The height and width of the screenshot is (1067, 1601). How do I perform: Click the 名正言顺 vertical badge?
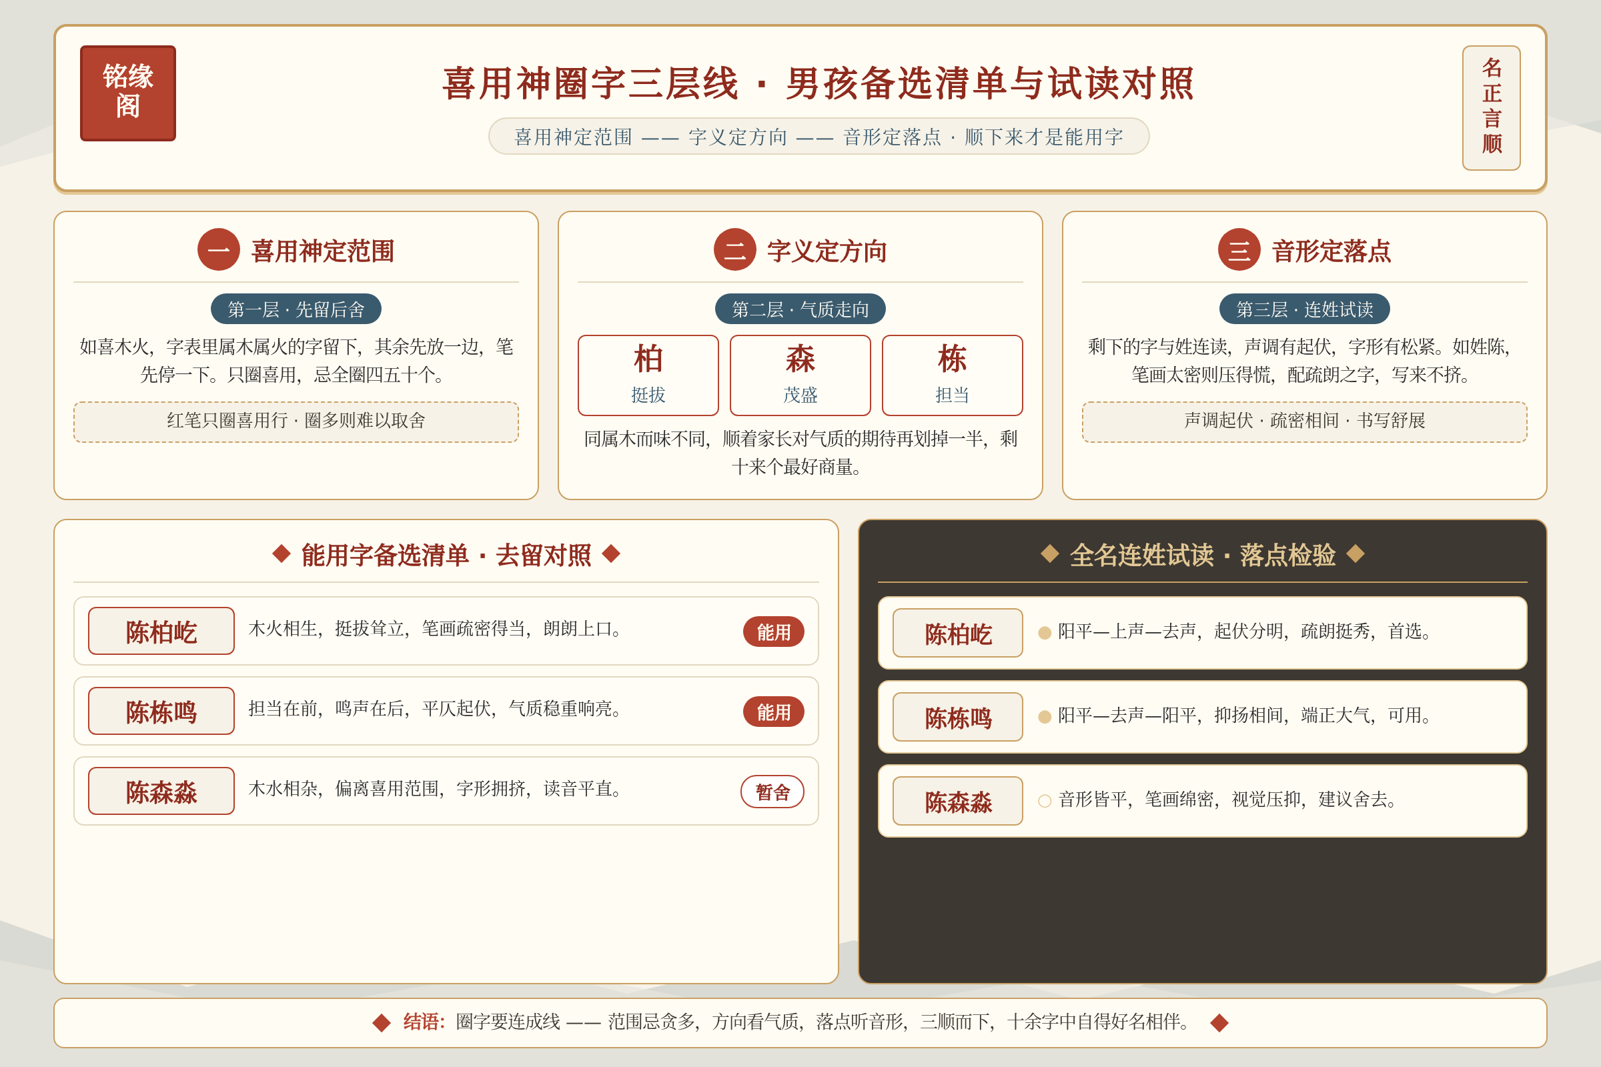[1491, 107]
